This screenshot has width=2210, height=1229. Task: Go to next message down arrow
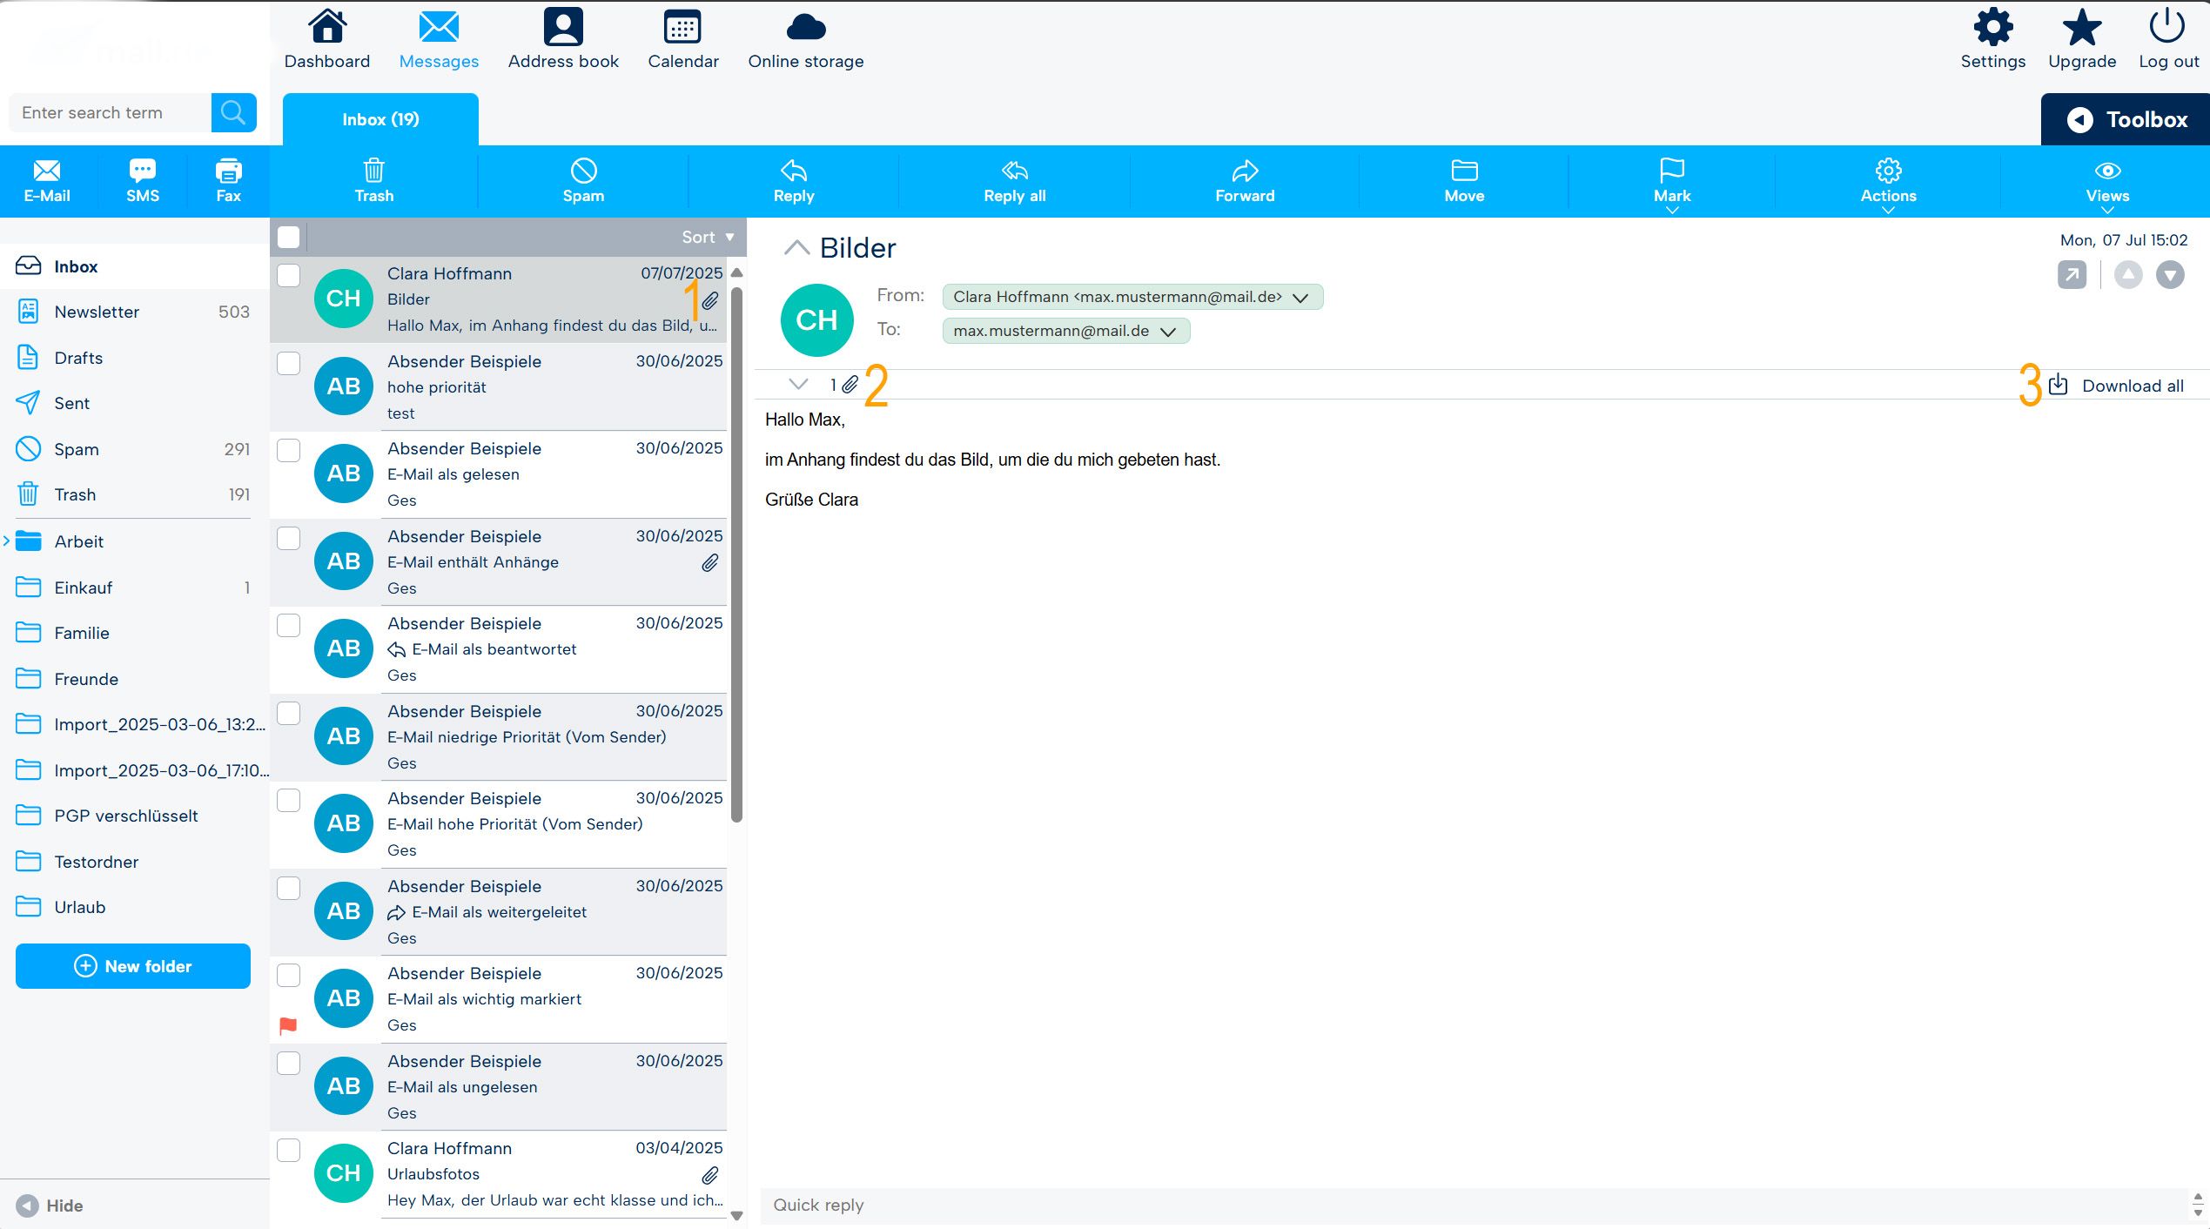coord(2170,275)
